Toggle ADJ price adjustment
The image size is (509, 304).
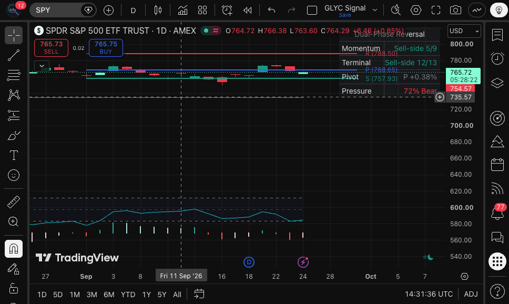tap(471, 294)
